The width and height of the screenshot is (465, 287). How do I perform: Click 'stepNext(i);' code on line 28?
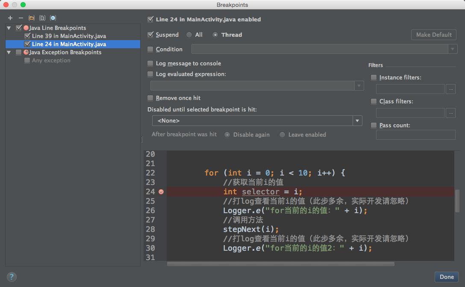pyautogui.click(x=251, y=229)
